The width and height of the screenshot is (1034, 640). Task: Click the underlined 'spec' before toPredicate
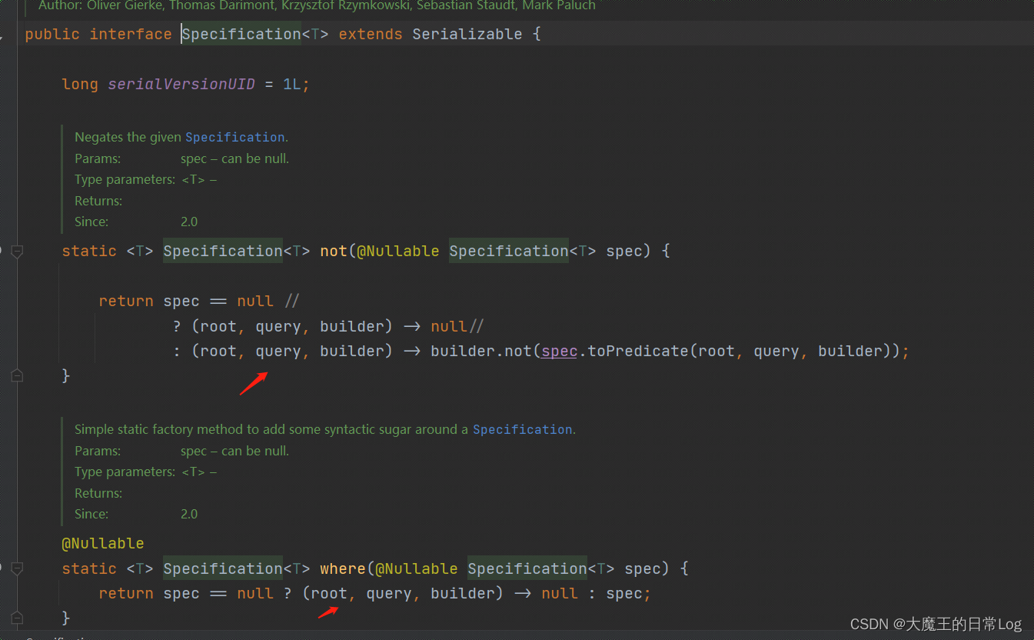(x=559, y=351)
